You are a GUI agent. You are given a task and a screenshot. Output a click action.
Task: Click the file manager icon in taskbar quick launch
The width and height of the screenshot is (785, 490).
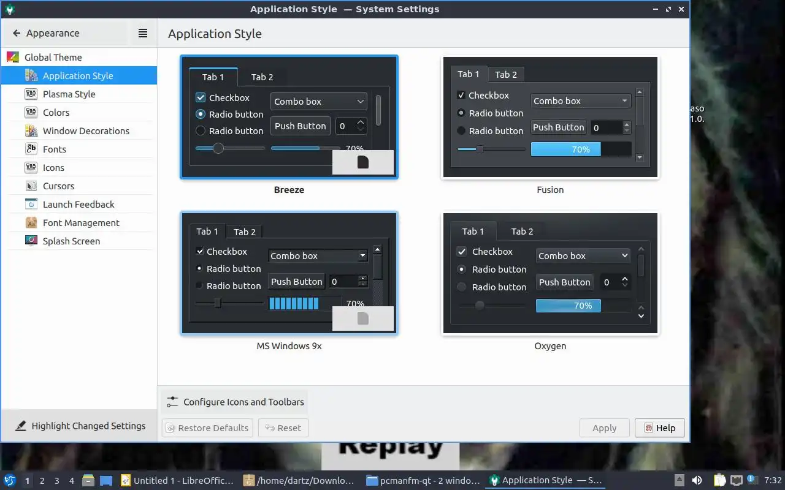(88, 480)
